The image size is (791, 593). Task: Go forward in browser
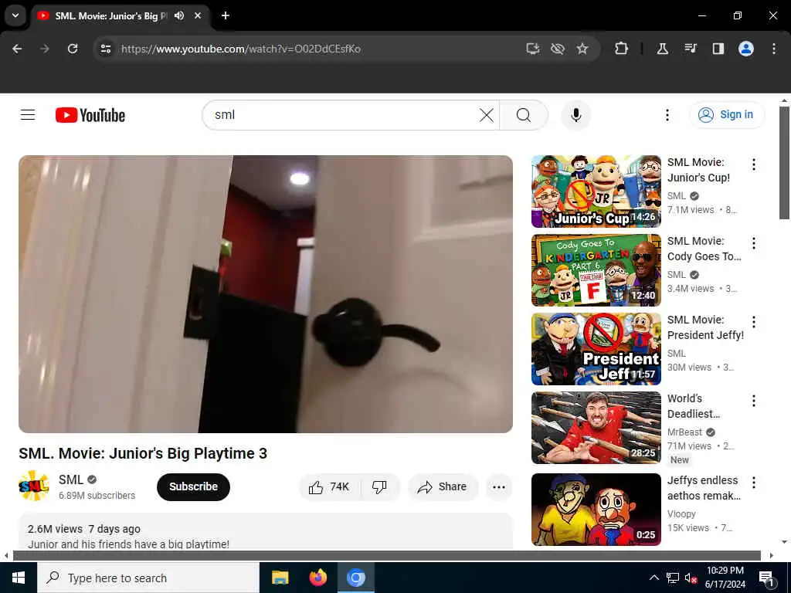tap(45, 49)
